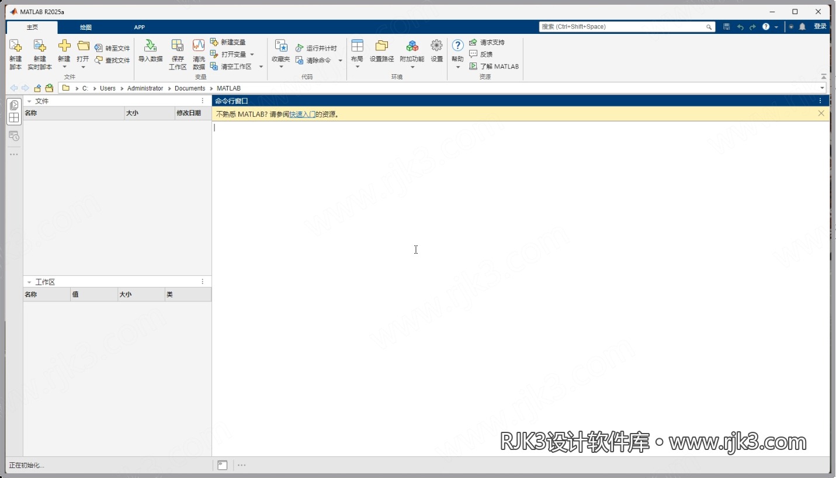
Task: Click the 搜索 search field
Action: click(x=627, y=27)
